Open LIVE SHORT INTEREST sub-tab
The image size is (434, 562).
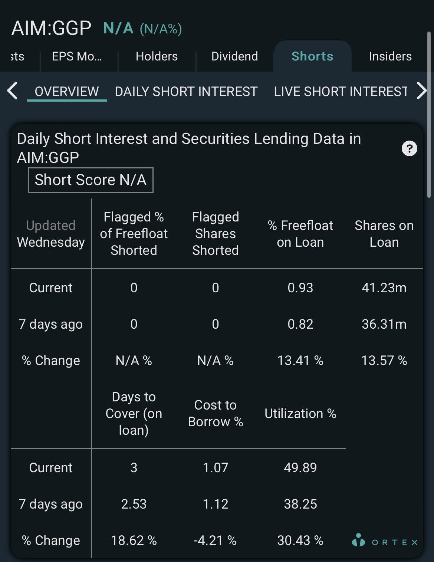pyautogui.click(x=341, y=92)
